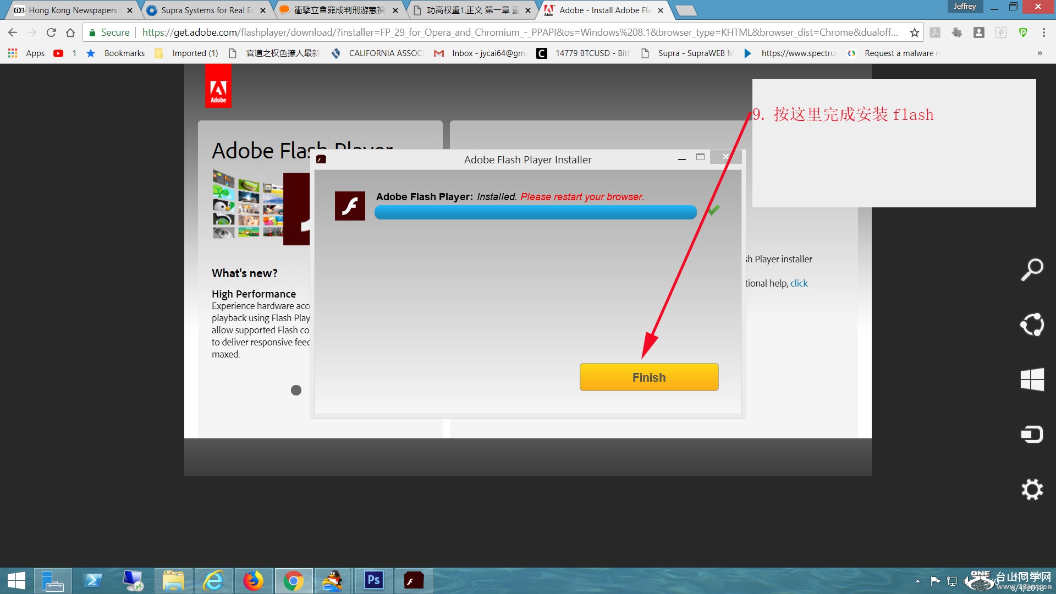Click the Action Center flag tray icon

935,581
